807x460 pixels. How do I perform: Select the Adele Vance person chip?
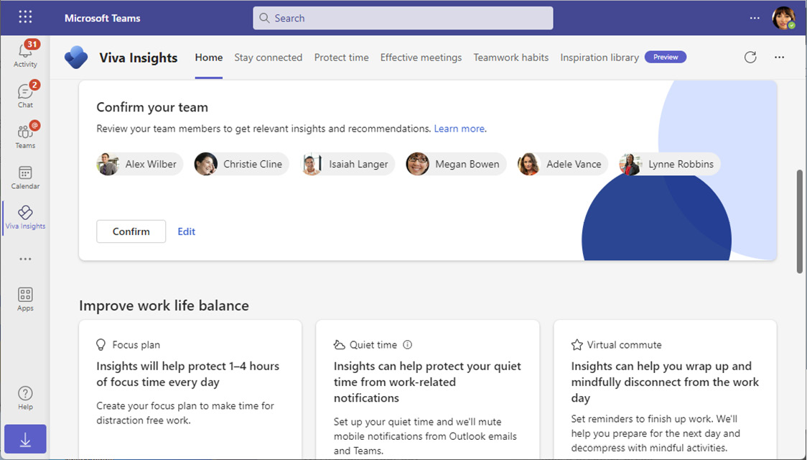coord(563,165)
